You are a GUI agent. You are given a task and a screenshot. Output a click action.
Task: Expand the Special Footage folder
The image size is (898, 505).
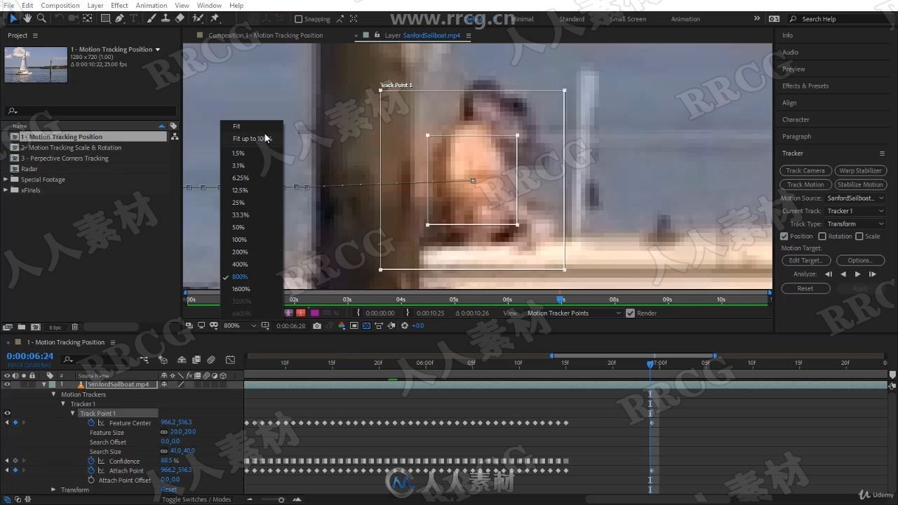coord(6,180)
